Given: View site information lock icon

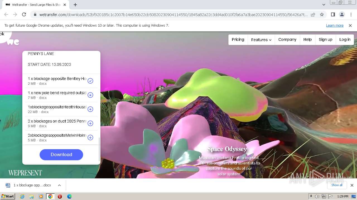Looking at the screenshot, I should click(x=35, y=14).
